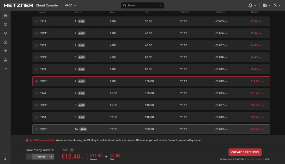This screenshot has height=164, width=285.
Task: Select the CX11 server type radio button
Action: tap(36, 21)
